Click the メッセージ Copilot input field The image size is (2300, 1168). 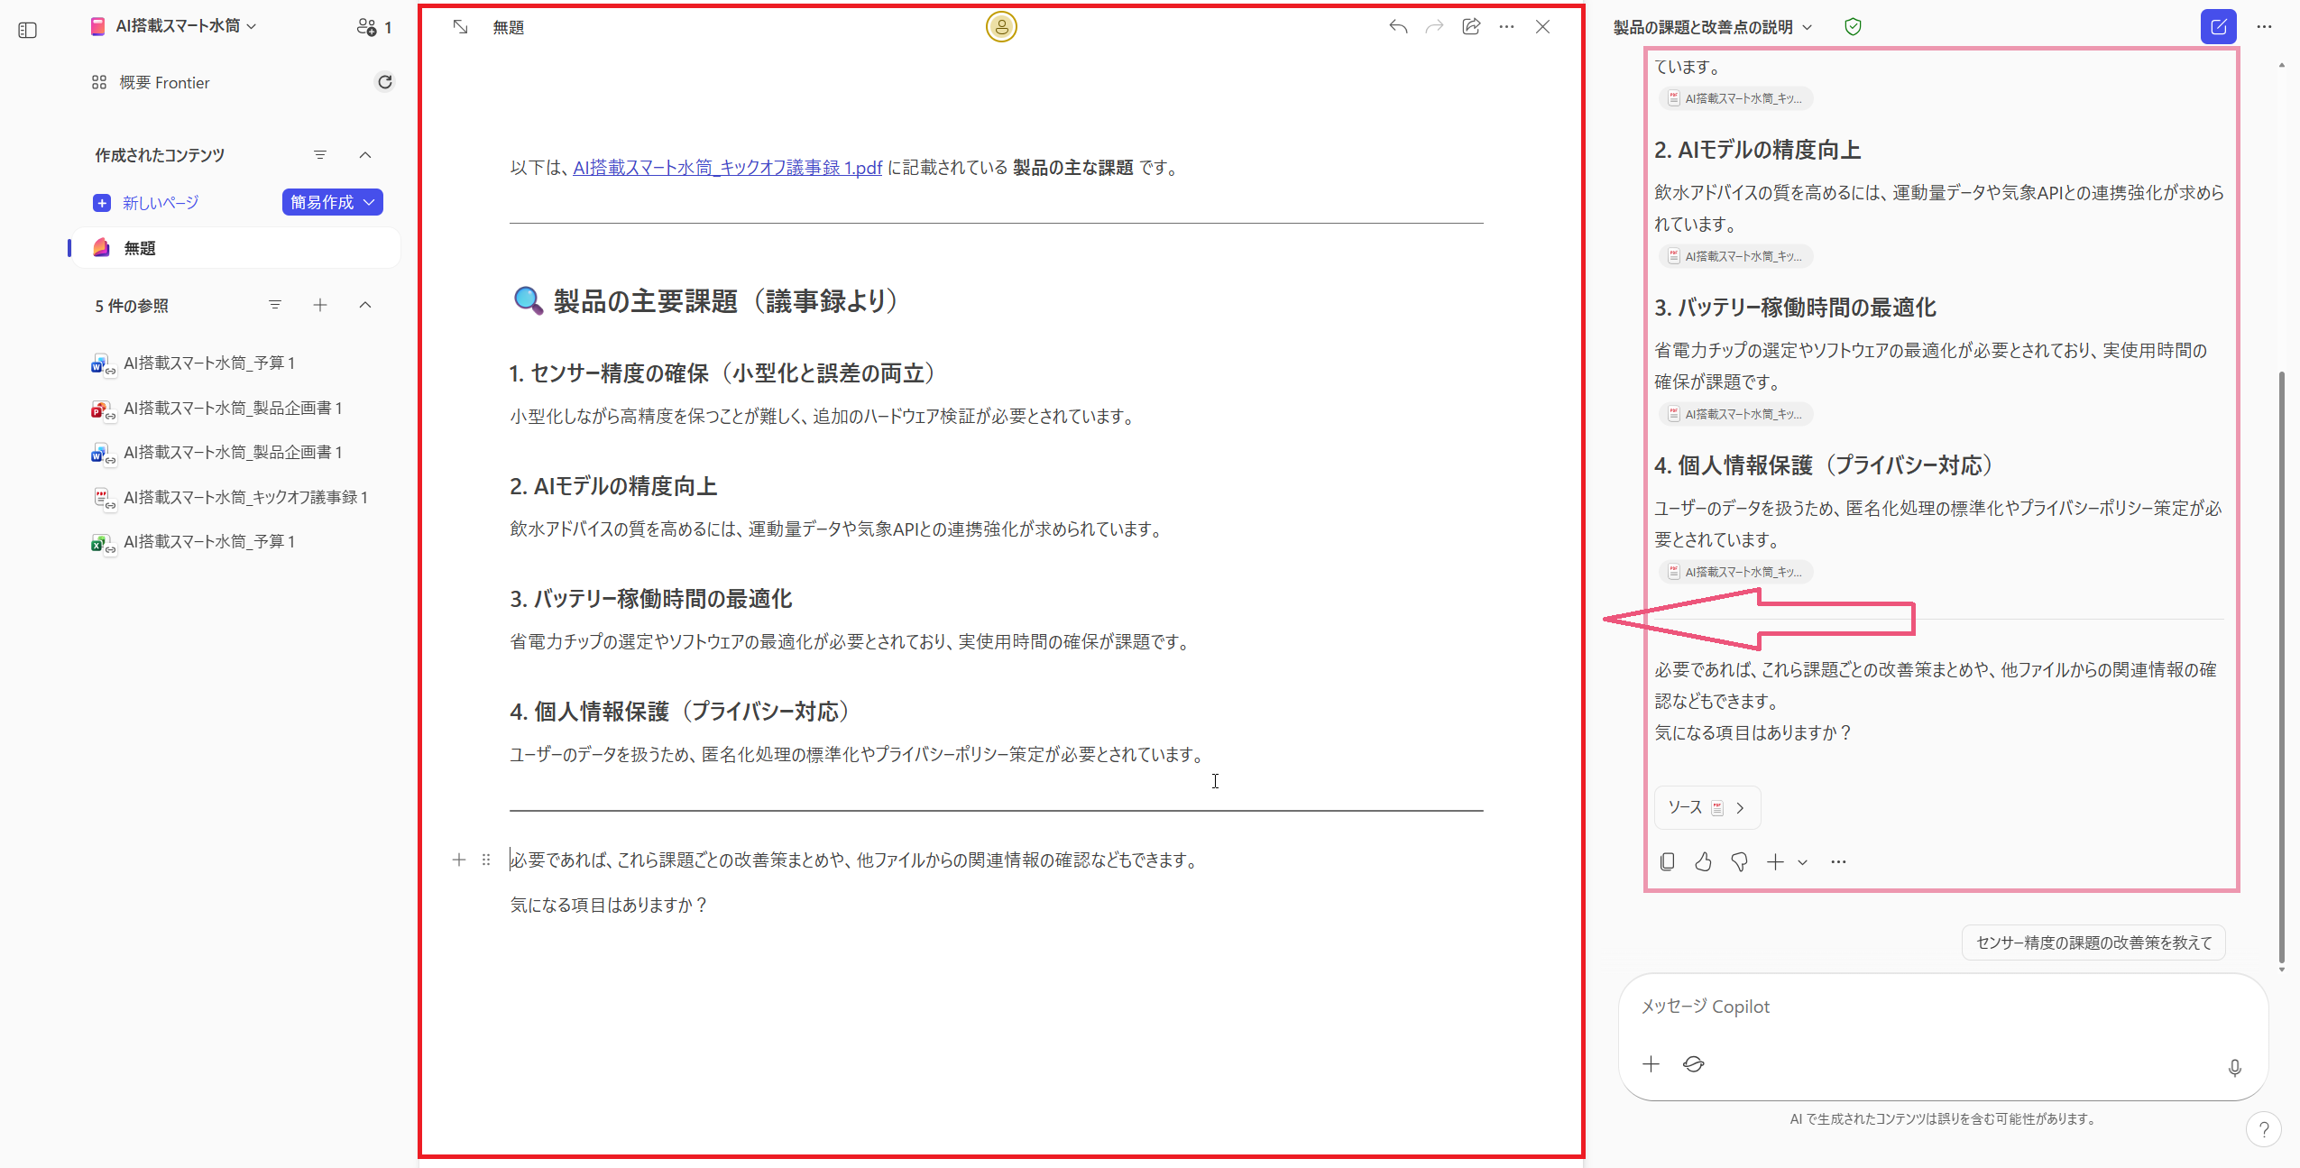coord(1894,1006)
